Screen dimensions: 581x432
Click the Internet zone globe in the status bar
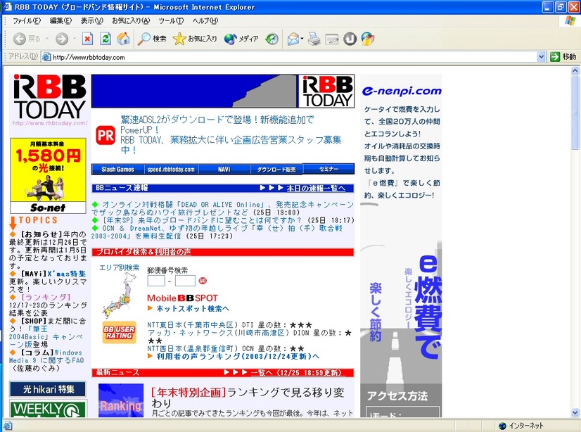click(x=502, y=426)
